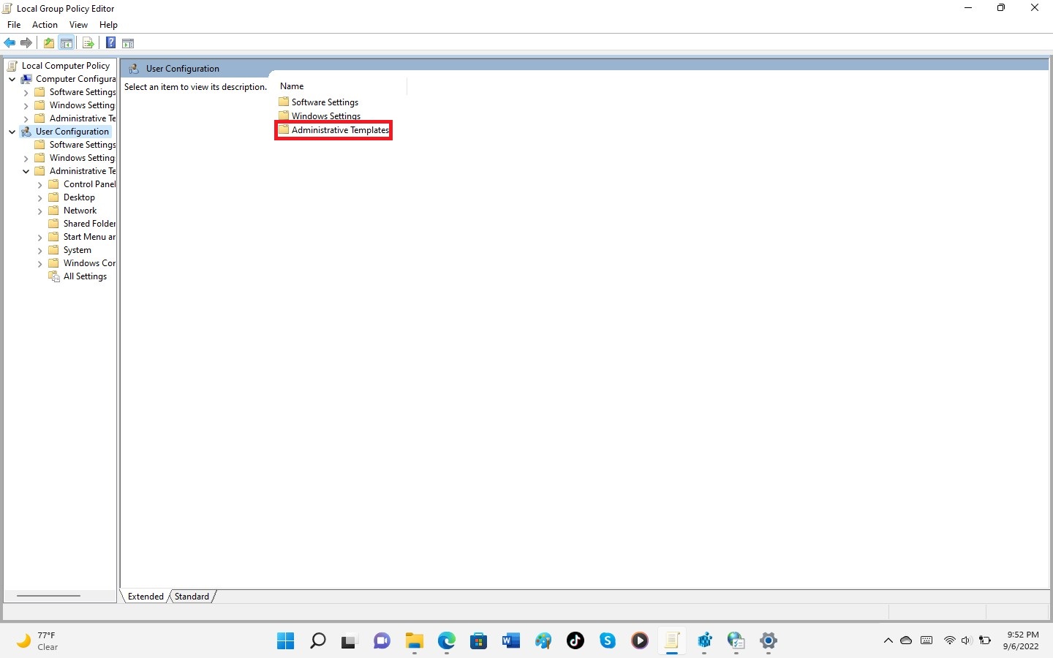
Task: Open the View menu
Action: coord(78,25)
